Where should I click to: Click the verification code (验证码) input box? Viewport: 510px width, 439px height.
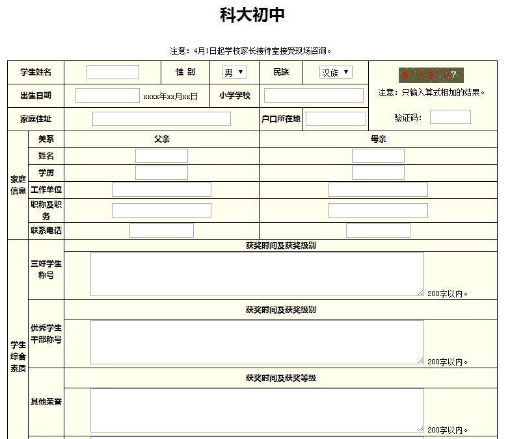tap(450, 117)
